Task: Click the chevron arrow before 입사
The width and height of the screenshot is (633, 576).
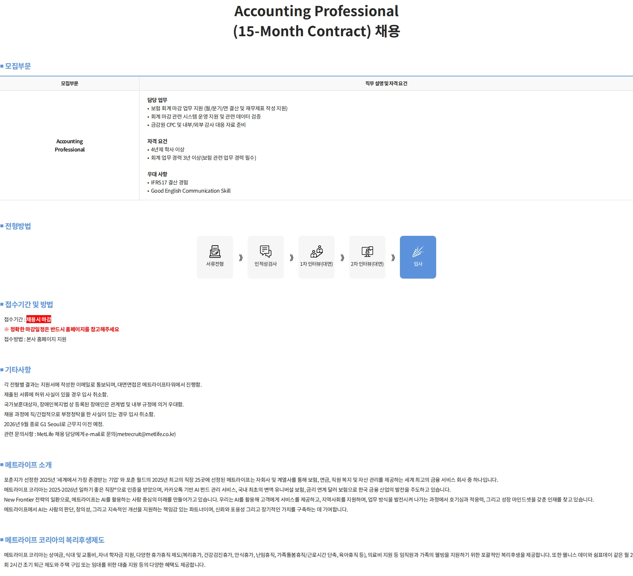Action: [393, 258]
